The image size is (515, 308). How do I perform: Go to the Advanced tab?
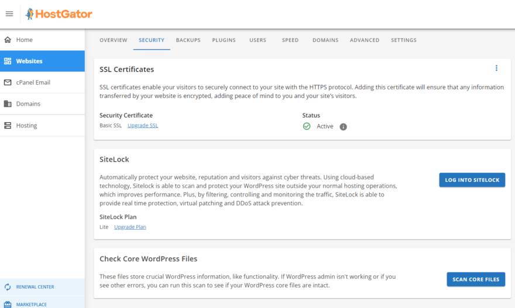tap(365, 40)
